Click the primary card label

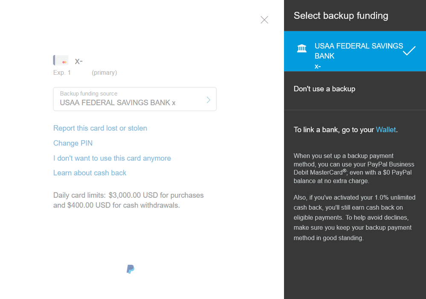click(104, 72)
